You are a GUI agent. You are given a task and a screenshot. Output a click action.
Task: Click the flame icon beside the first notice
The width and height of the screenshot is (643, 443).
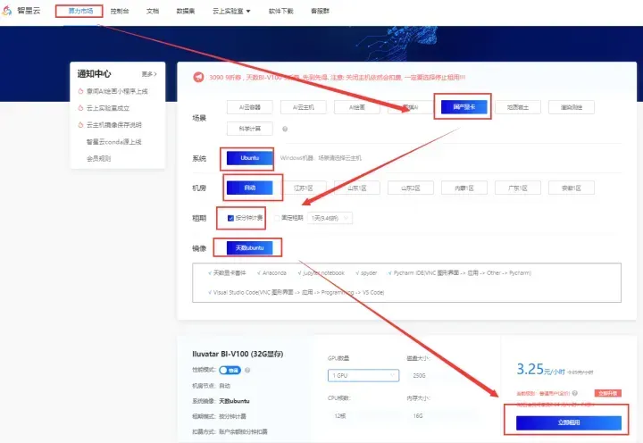pos(80,91)
